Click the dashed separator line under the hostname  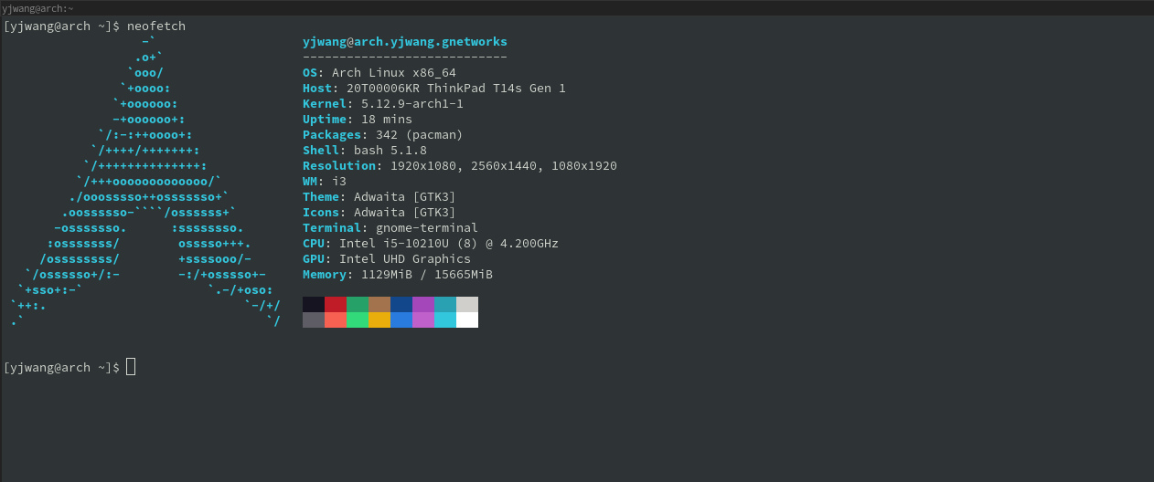pyautogui.click(x=405, y=58)
